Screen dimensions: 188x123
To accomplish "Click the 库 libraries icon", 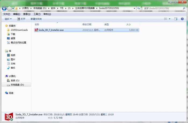I will click(6, 51).
